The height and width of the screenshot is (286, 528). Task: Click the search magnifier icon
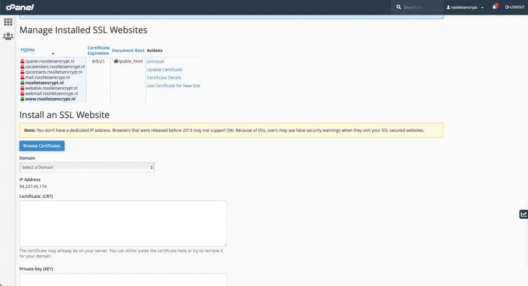pyautogui.click(x=399, y=7)
